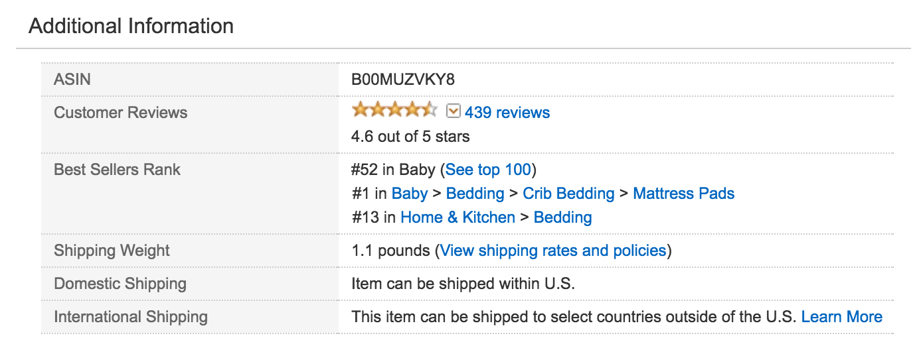The height and width of the screenshot is (354, 919).
Task: Open Bedding link after Home & Kitchen
Action: 562,217
